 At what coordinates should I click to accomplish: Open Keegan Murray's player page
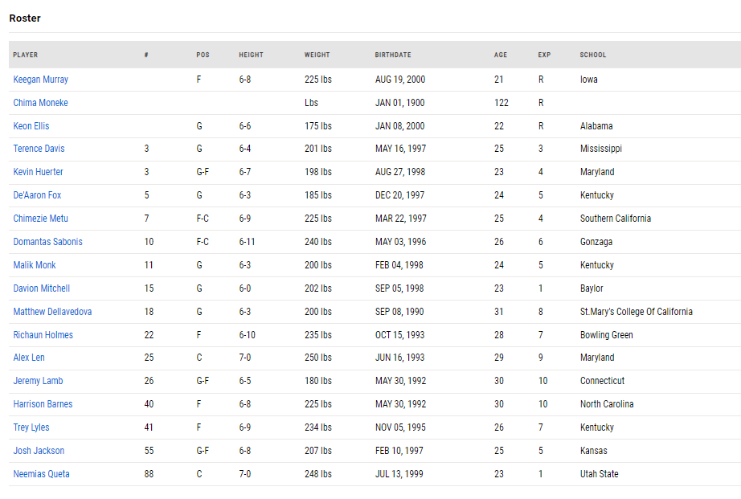point(41,80)
